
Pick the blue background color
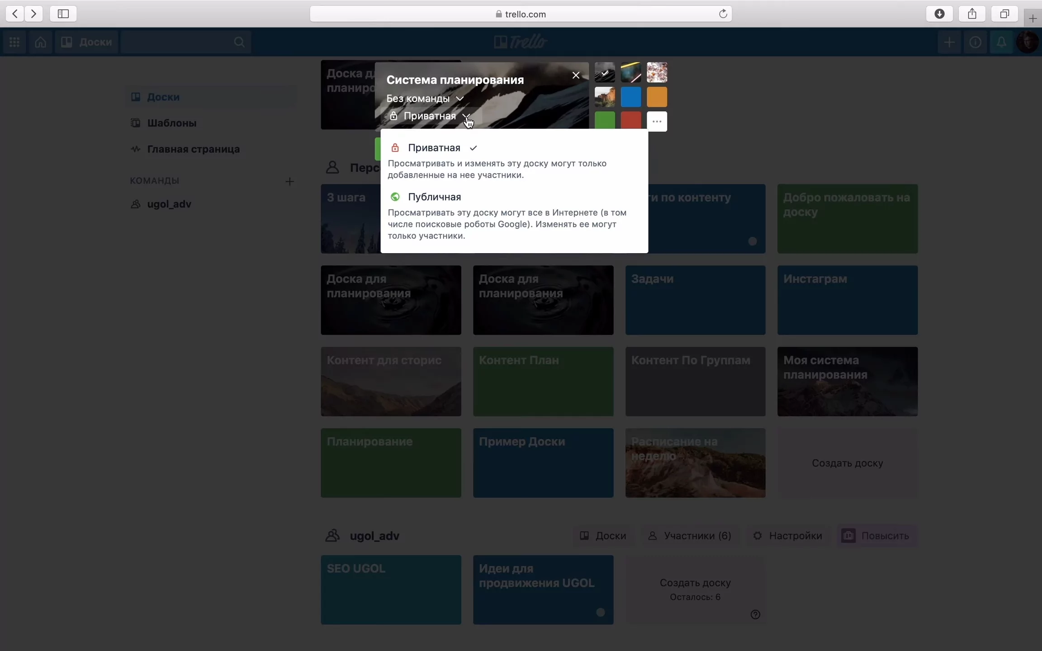coord(631,97)
